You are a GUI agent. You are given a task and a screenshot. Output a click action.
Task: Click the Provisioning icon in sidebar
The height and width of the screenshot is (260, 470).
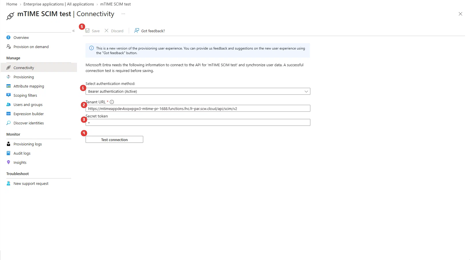click(8, 77)
